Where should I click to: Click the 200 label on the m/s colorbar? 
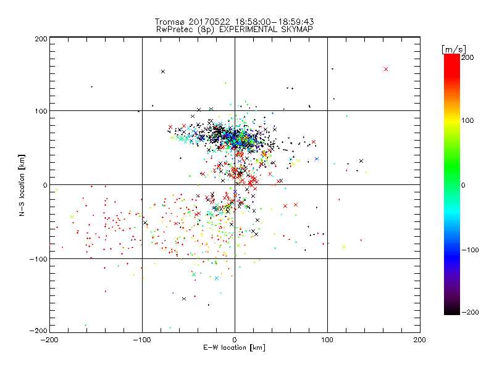click(x=467, y=57)
